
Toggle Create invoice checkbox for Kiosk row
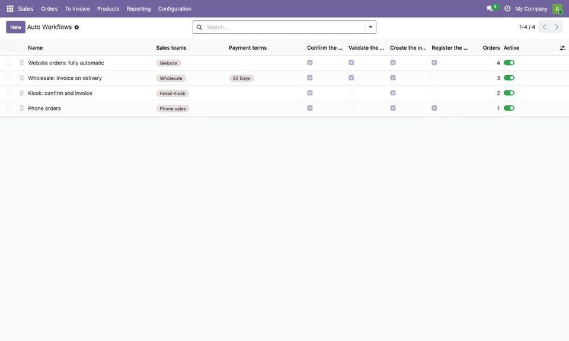point(393,93)
